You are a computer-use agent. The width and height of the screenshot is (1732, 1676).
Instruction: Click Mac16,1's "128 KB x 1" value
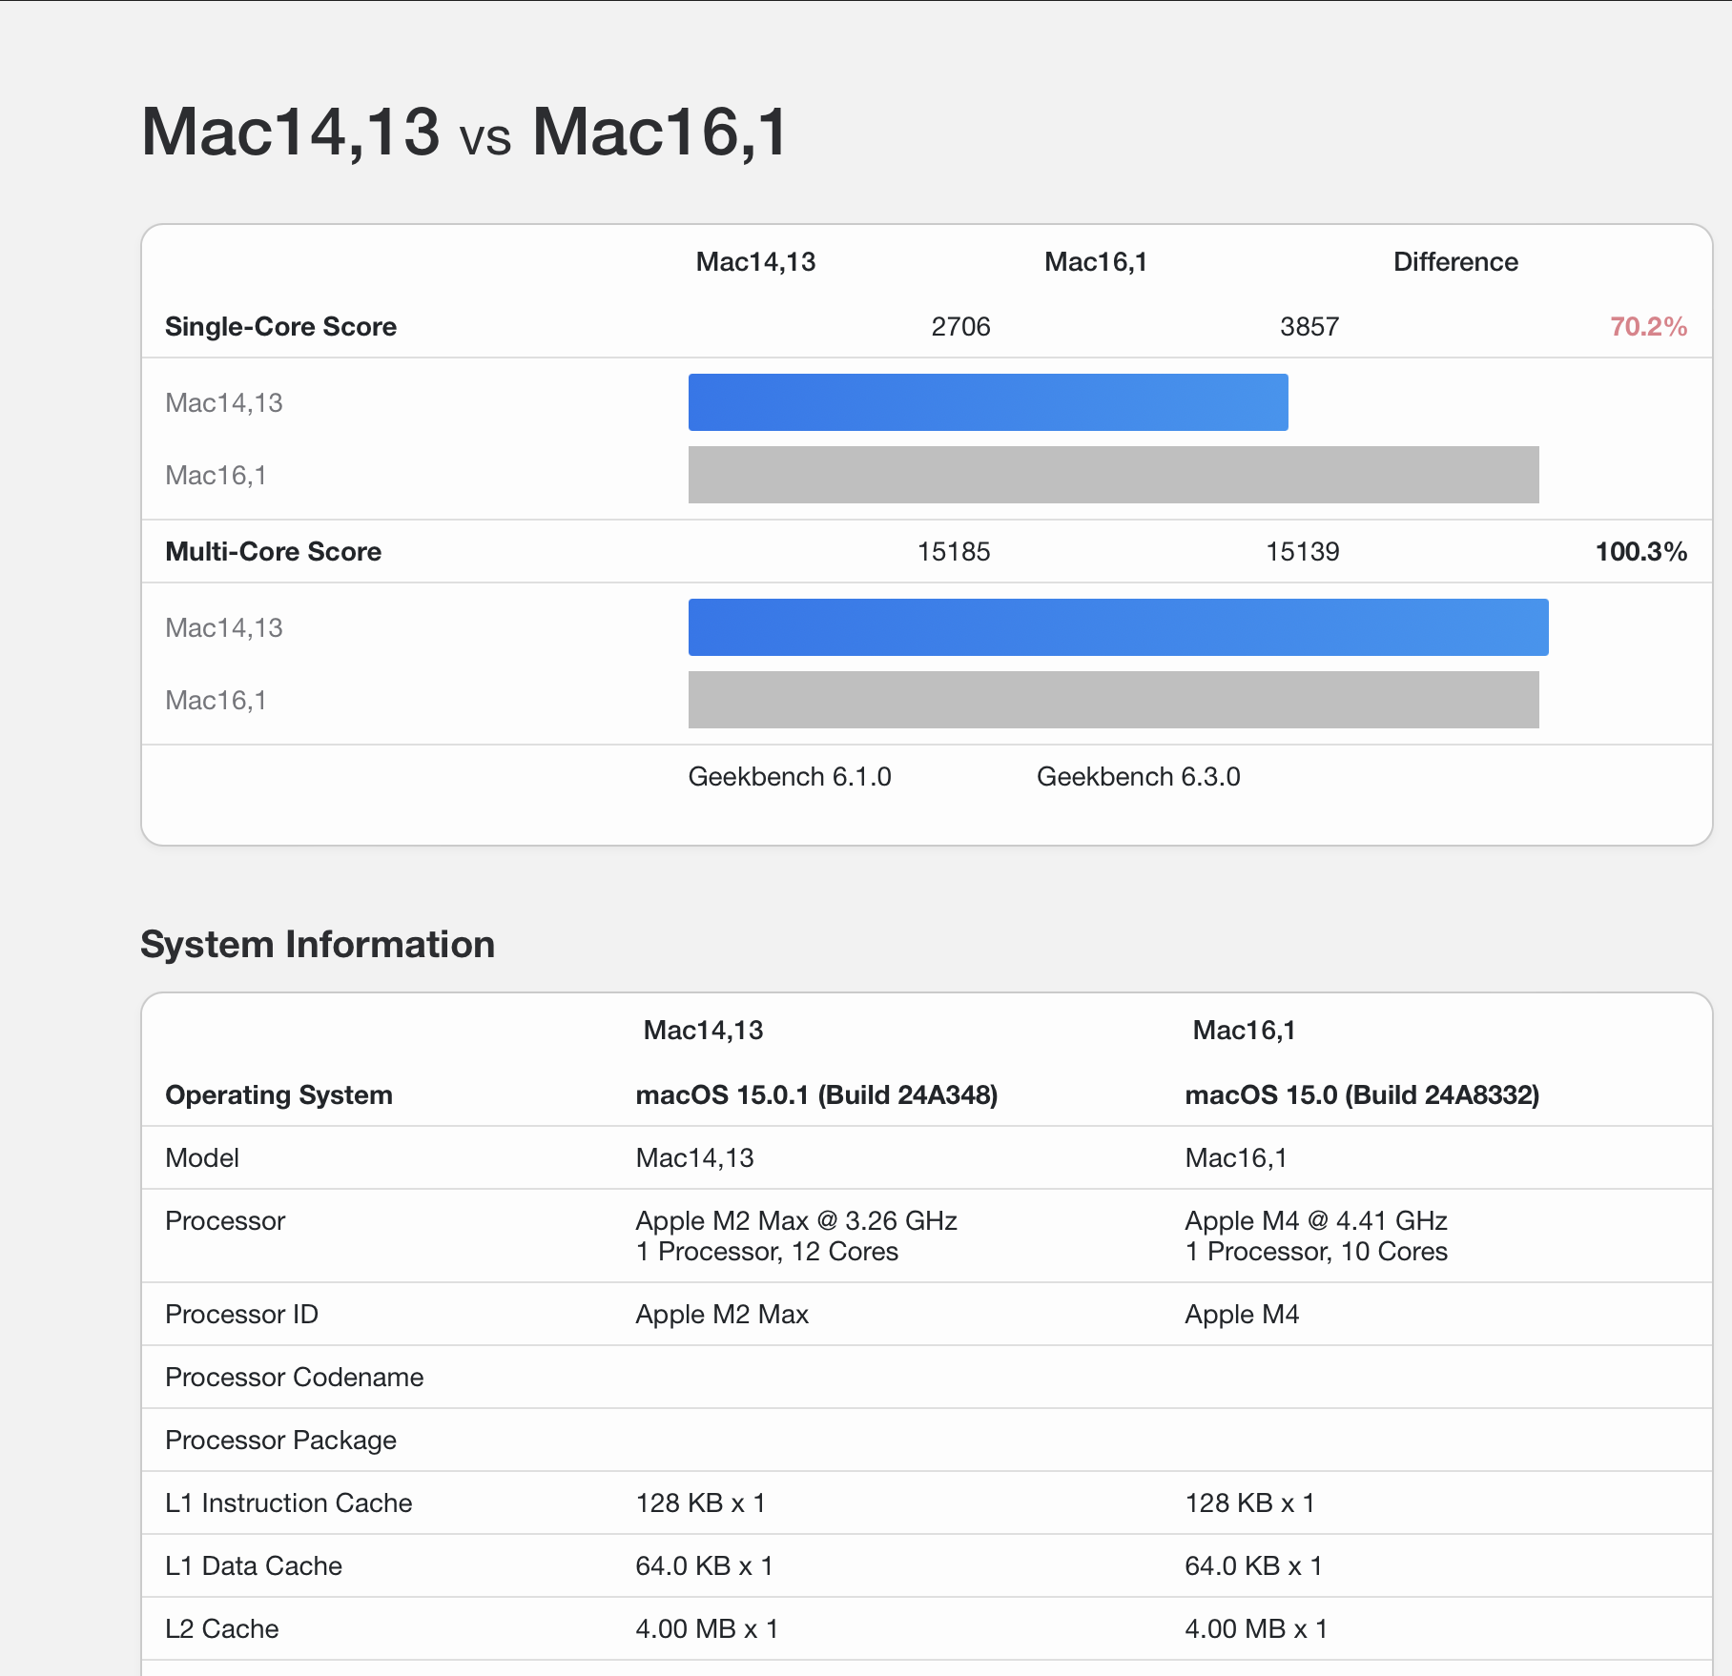[x=1249, y=1503]
